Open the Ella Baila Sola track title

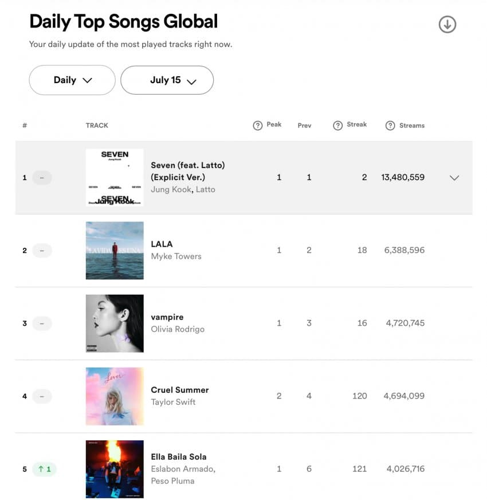(x=178, y=457)
